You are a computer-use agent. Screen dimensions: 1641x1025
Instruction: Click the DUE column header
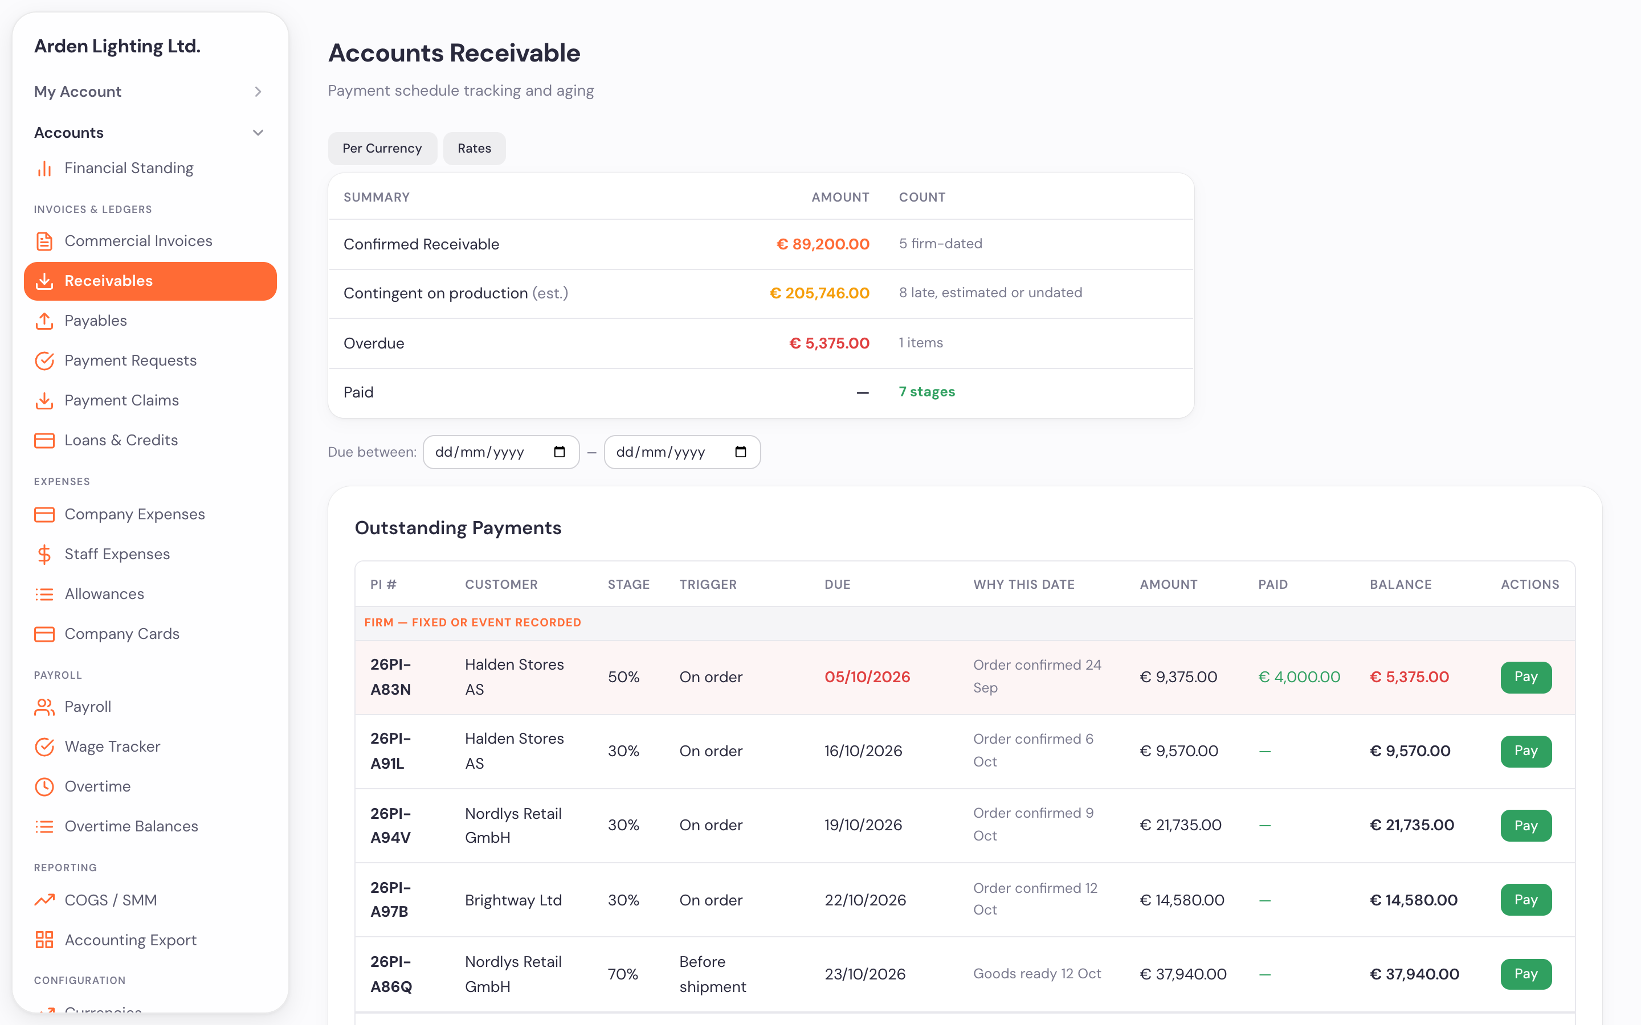[x=838, y=584]
